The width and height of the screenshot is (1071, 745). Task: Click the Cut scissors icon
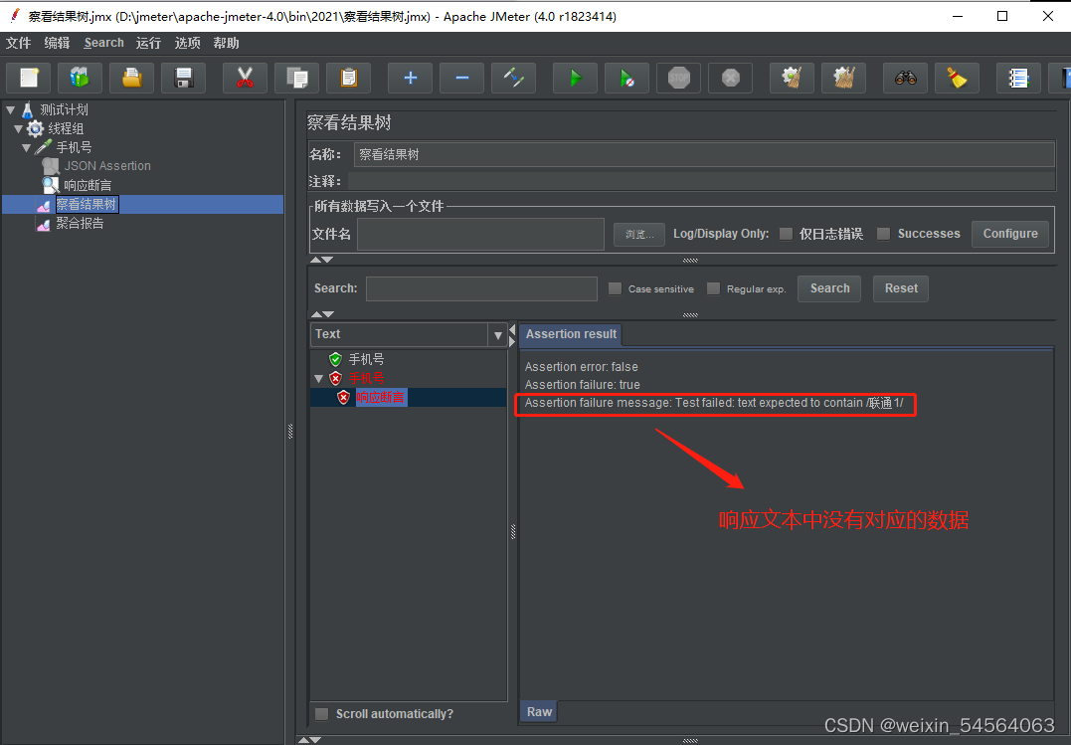[x=245, y=78]
